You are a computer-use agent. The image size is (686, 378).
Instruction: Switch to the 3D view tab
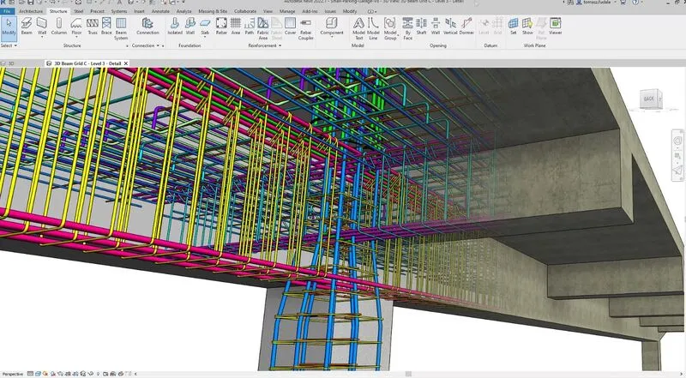coord(11,63)
